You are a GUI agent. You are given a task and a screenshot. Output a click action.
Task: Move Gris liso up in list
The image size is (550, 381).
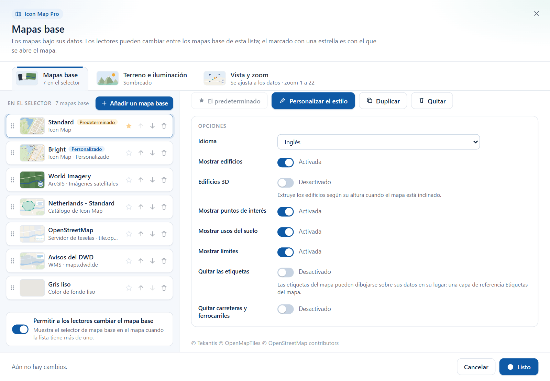coord(141,288)
